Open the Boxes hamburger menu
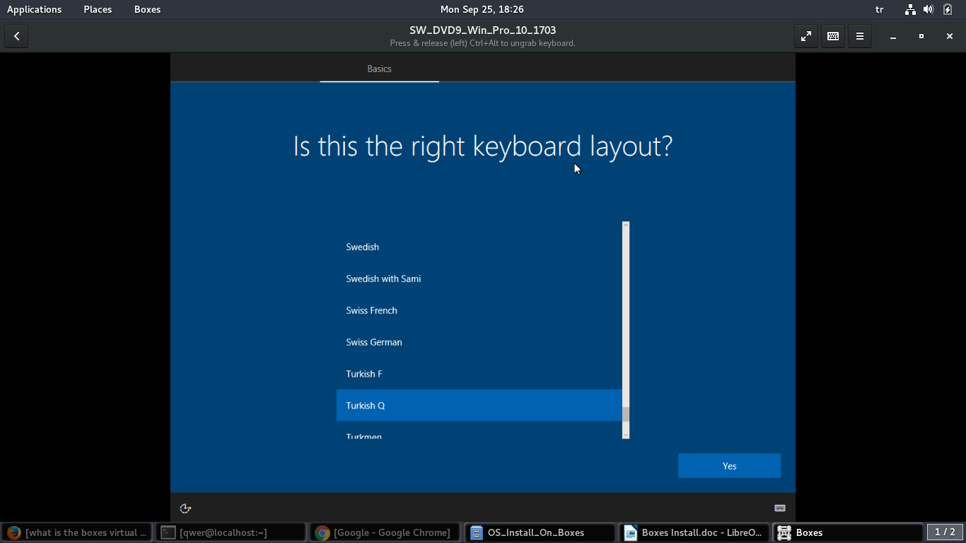The height and width of the screenshot is (543, 966). pyautogui.click(x=860, y=36)
